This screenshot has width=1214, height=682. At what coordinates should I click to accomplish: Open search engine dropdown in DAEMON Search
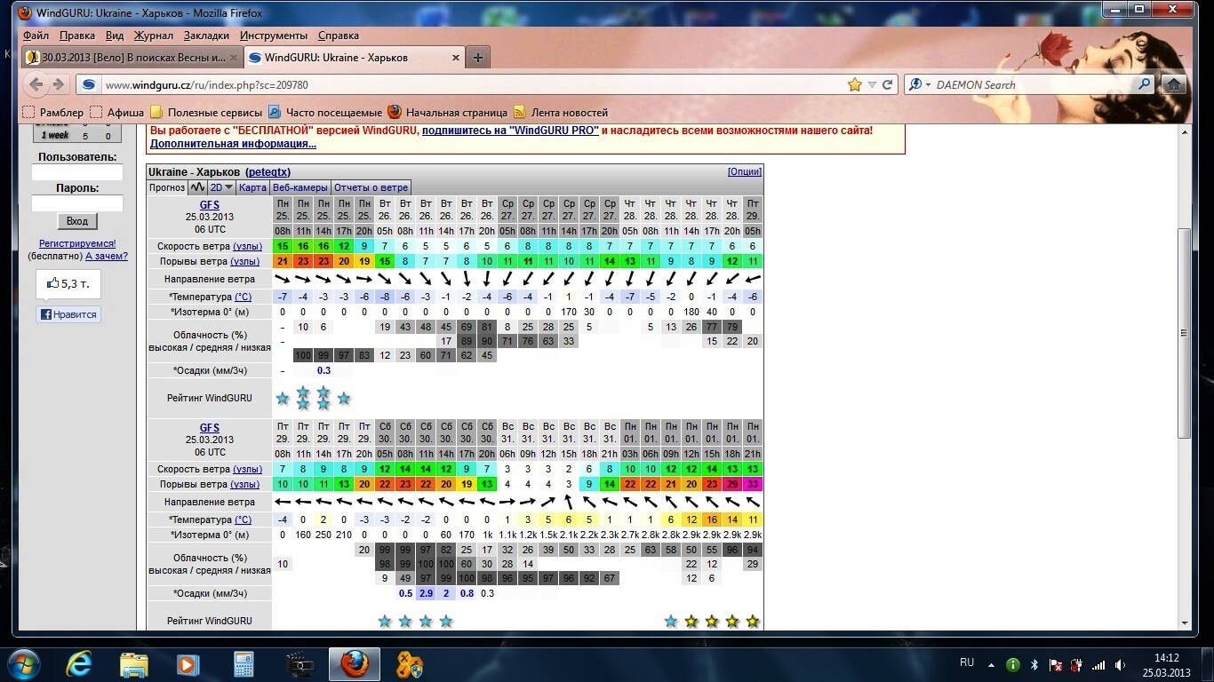917,84
